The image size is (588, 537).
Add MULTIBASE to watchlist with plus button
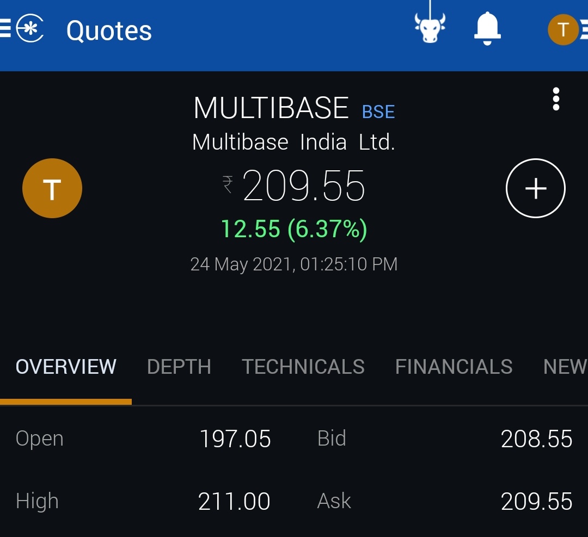point(536,188)
